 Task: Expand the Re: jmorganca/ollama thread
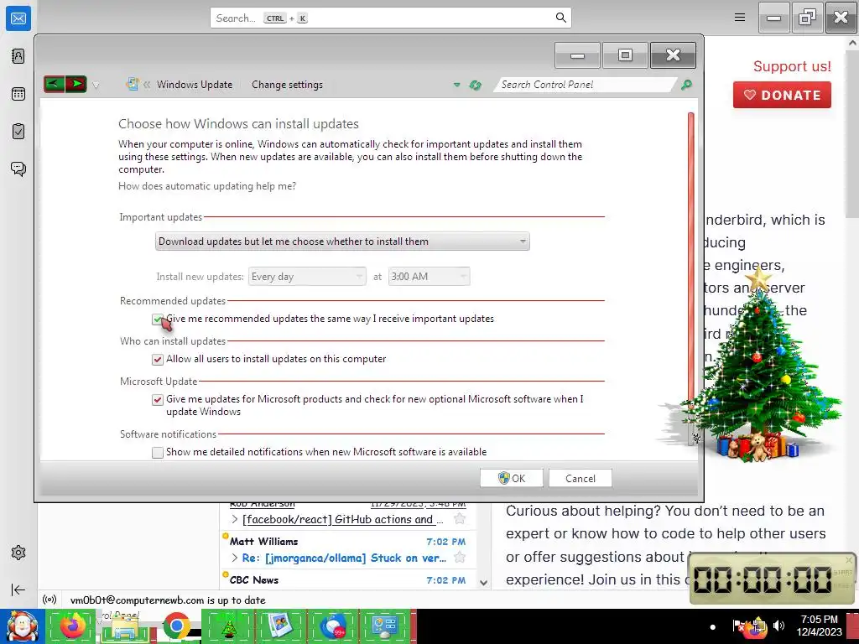(x=235, y=558)
